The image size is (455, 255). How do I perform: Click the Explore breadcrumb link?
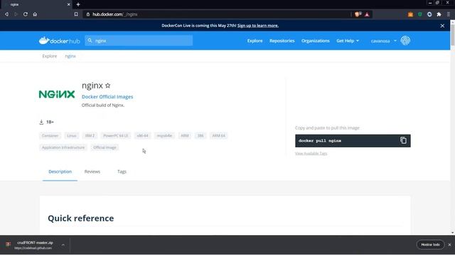(50, 56)
